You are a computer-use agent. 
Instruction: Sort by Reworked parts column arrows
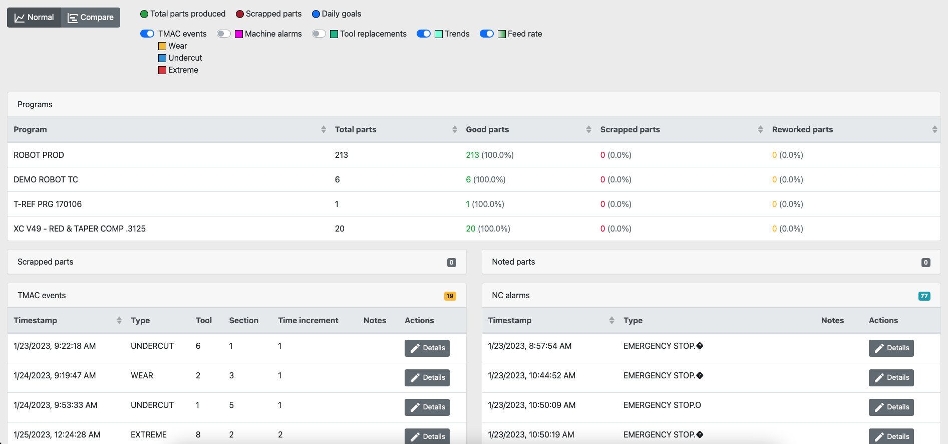point(934,130)
